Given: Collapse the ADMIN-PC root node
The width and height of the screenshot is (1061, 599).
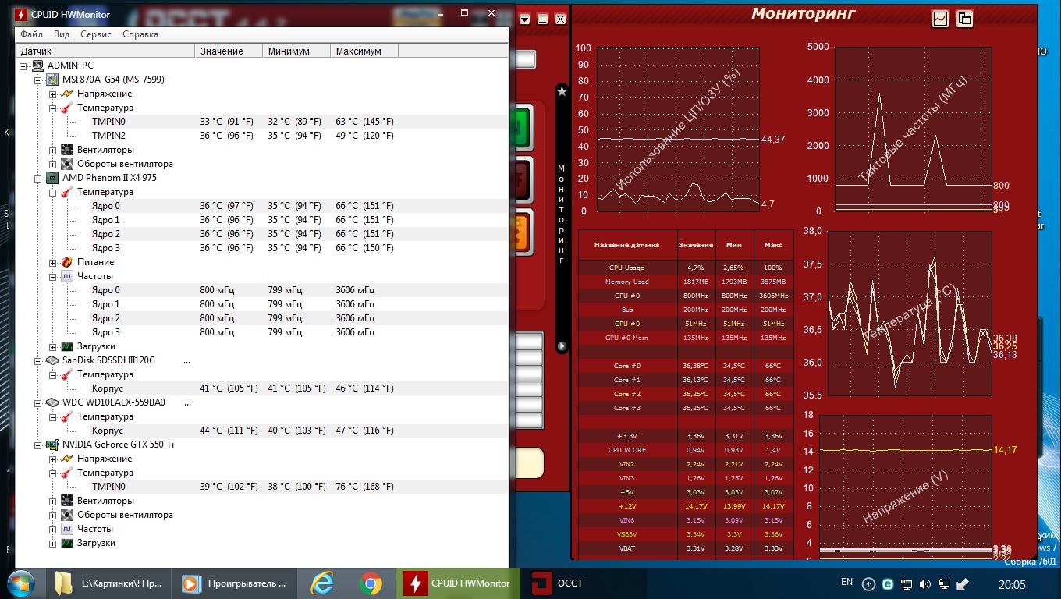Looking at the screenshot, I should pos(24,66).
